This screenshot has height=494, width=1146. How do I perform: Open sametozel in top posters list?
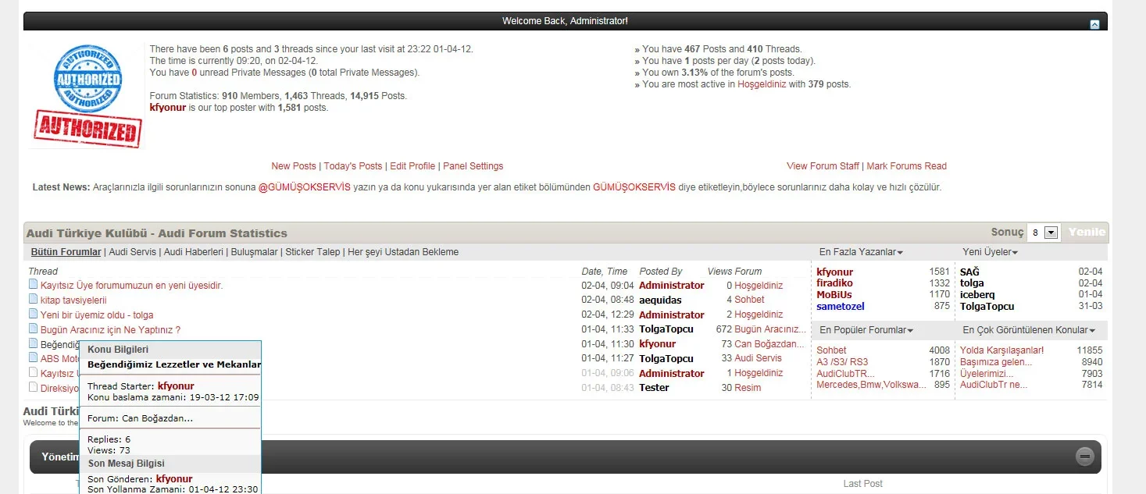[841, 307]
